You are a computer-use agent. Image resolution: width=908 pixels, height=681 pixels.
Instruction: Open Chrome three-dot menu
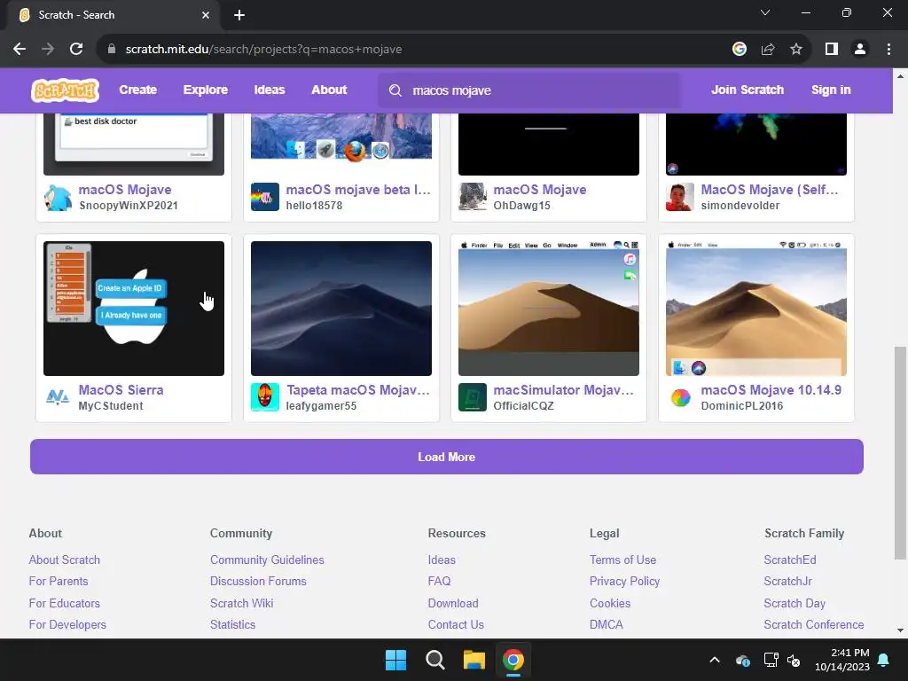[888, 50]
